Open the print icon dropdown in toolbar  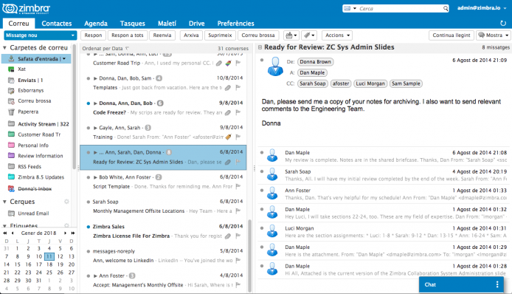pyautogui.click(x=291, y=35)
